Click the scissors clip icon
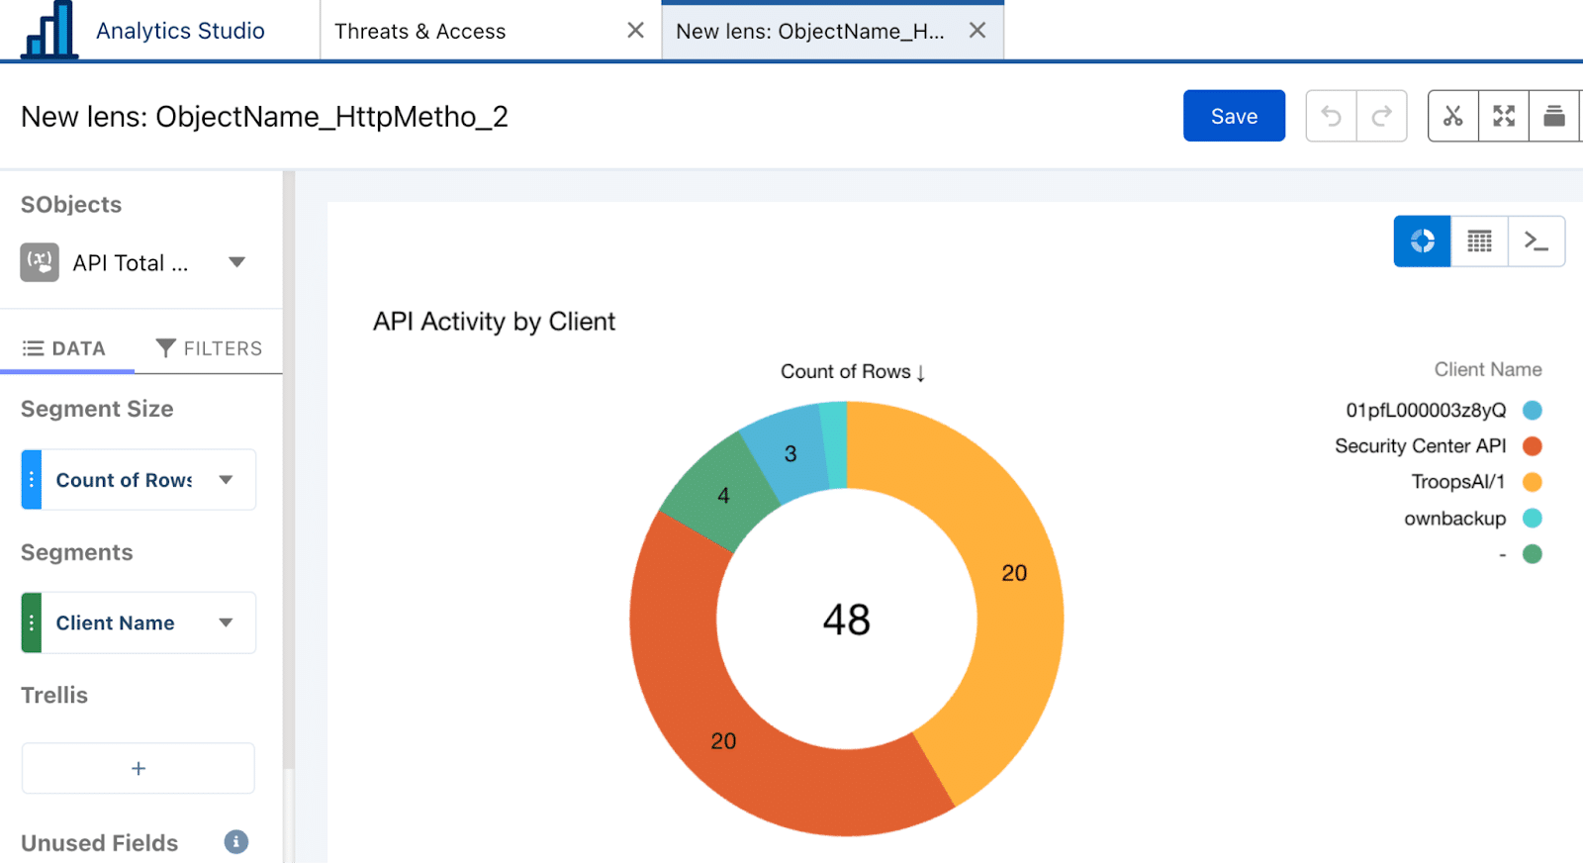 [1452, 117]
